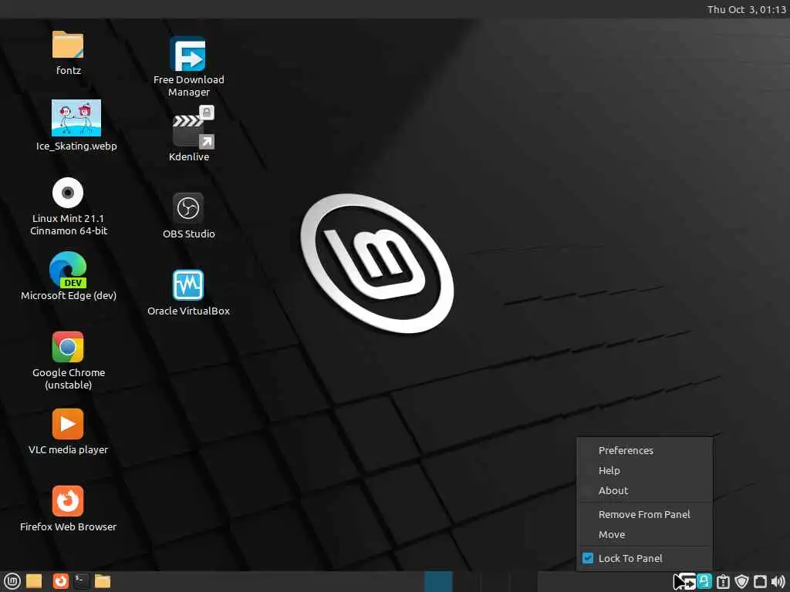This screenshot has width=790, height=592.
Task: Open the removable drives tray icon
Action: point(760,581)
